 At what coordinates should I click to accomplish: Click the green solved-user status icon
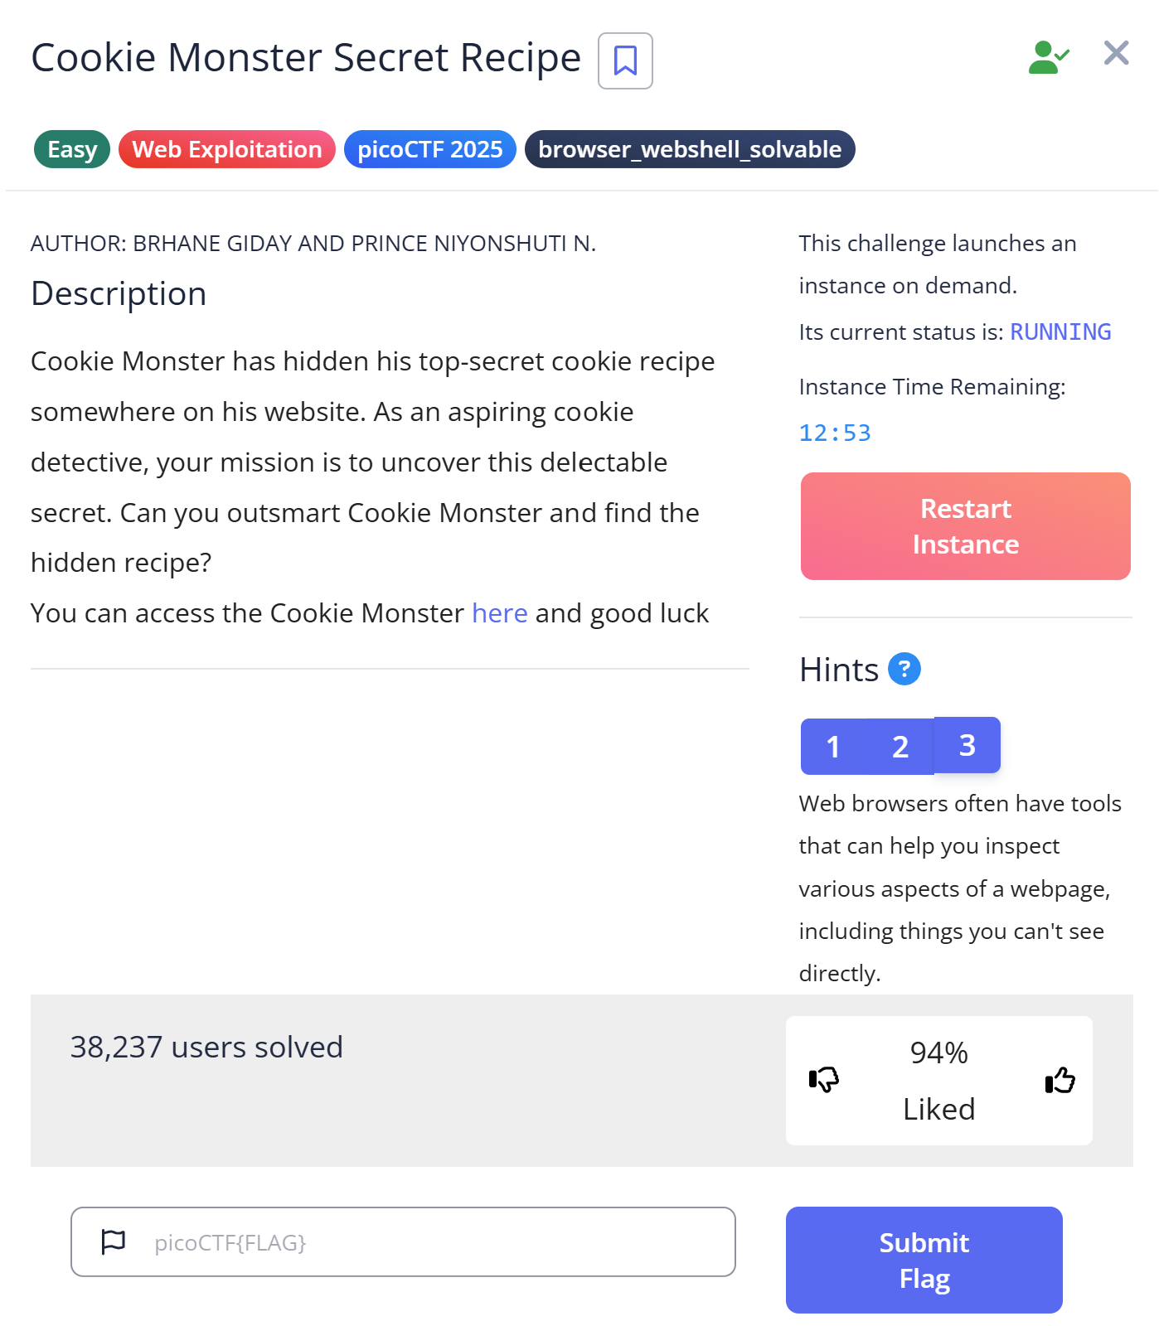coord(1048,57)
